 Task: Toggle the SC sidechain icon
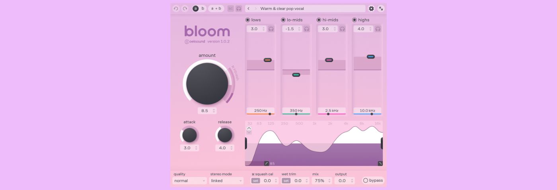[231, 8]
